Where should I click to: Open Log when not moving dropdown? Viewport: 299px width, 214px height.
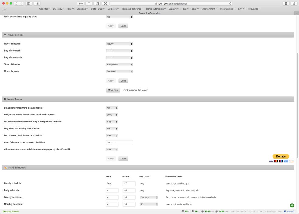[x=112, y=129]
